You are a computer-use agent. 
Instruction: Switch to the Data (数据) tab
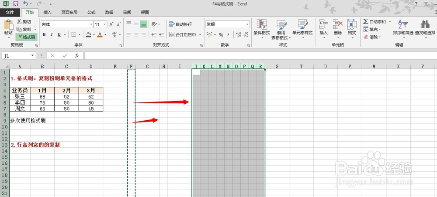[109, 12]
